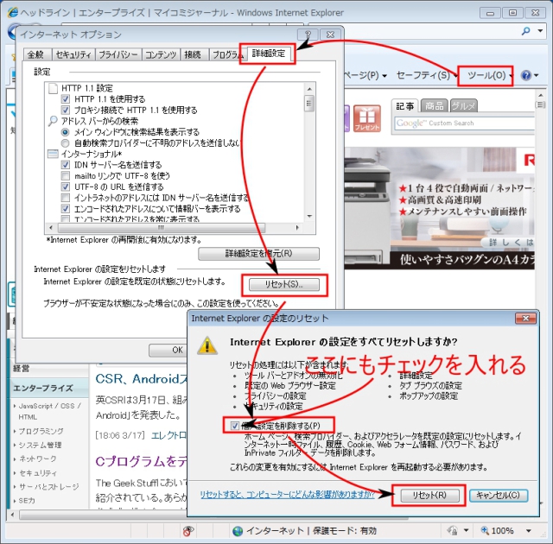Open the サーバとストレージ sidebar link
Image resolution: width=553 pixels, height=544 pixels.
(48, 486)
